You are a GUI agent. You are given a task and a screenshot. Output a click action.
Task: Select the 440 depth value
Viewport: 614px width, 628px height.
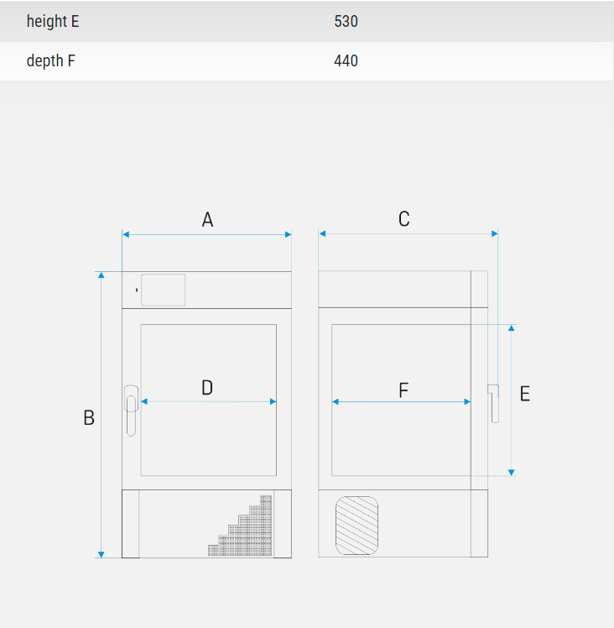click(x=346, y=61)
